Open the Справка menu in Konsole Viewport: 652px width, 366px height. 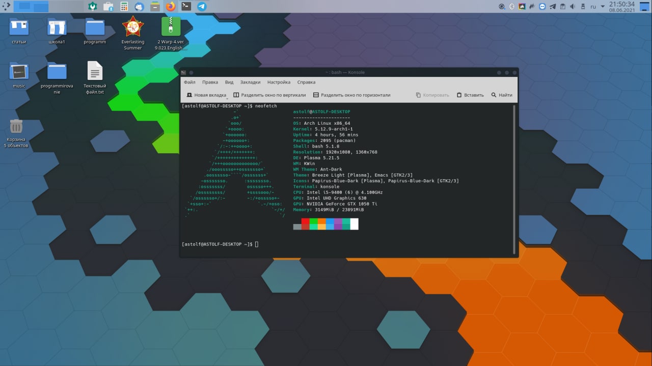click(306, 82)
